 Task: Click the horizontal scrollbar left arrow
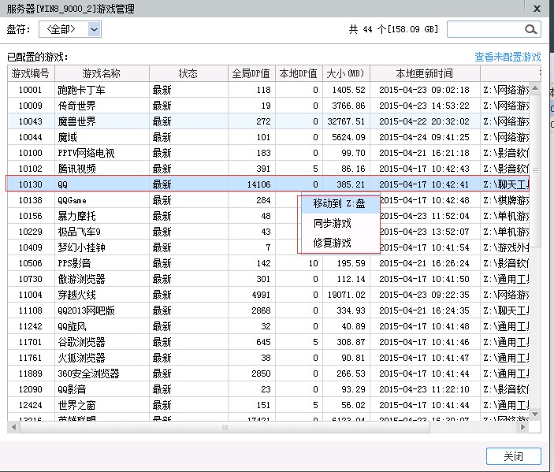(13, 427)
